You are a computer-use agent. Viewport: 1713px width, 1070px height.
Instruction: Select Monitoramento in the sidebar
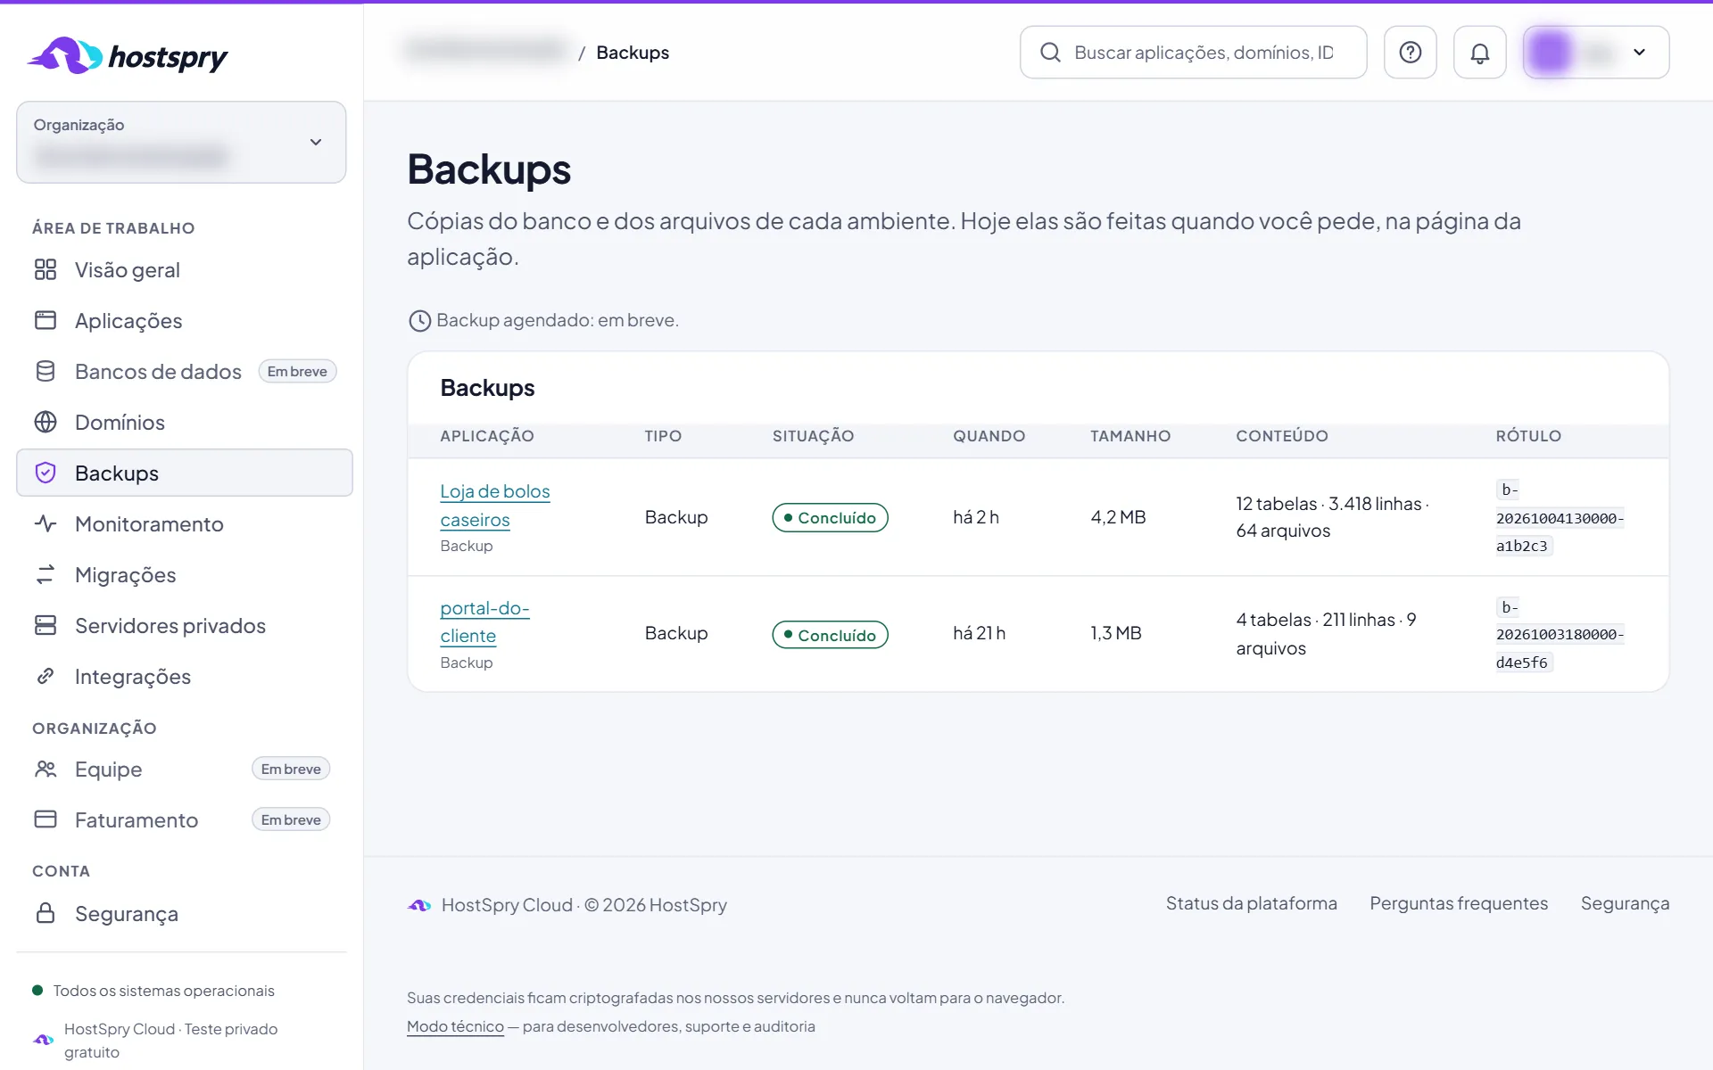click(x=185, y=523)
